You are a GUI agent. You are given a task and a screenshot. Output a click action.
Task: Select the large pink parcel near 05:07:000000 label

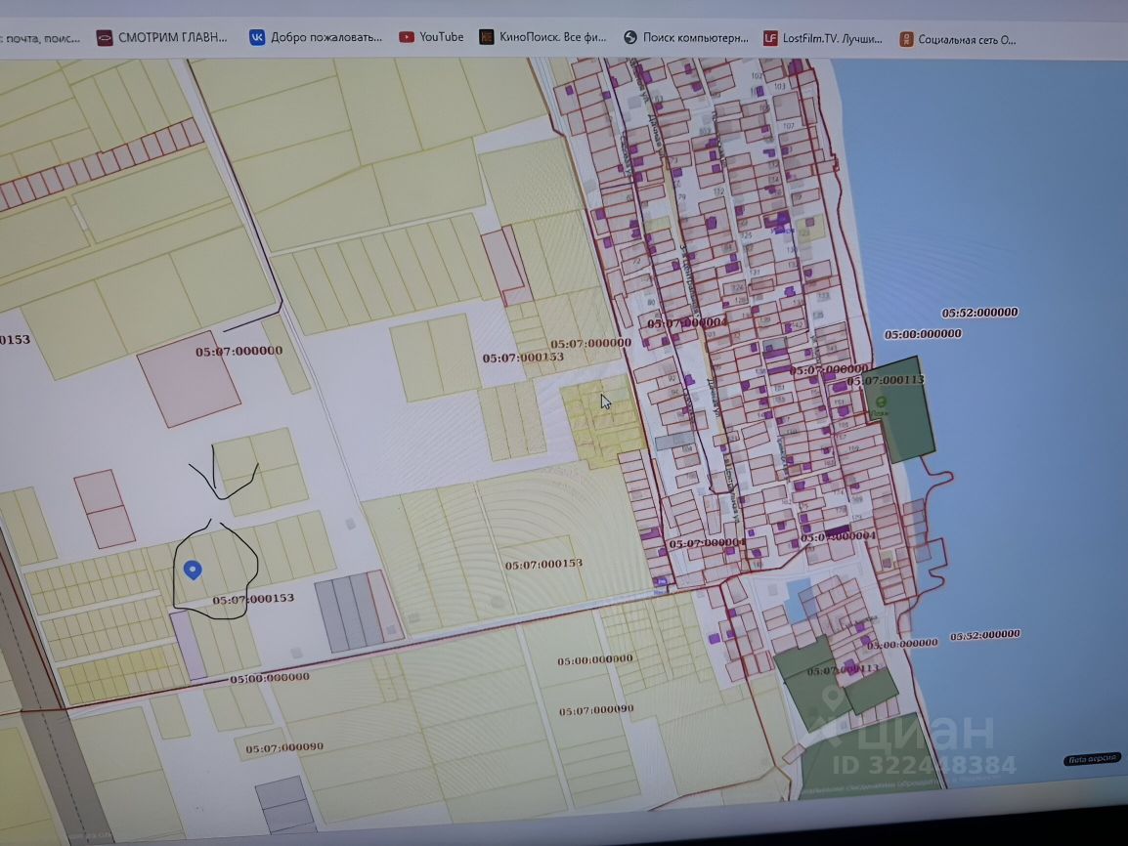(x=189, y=379)
